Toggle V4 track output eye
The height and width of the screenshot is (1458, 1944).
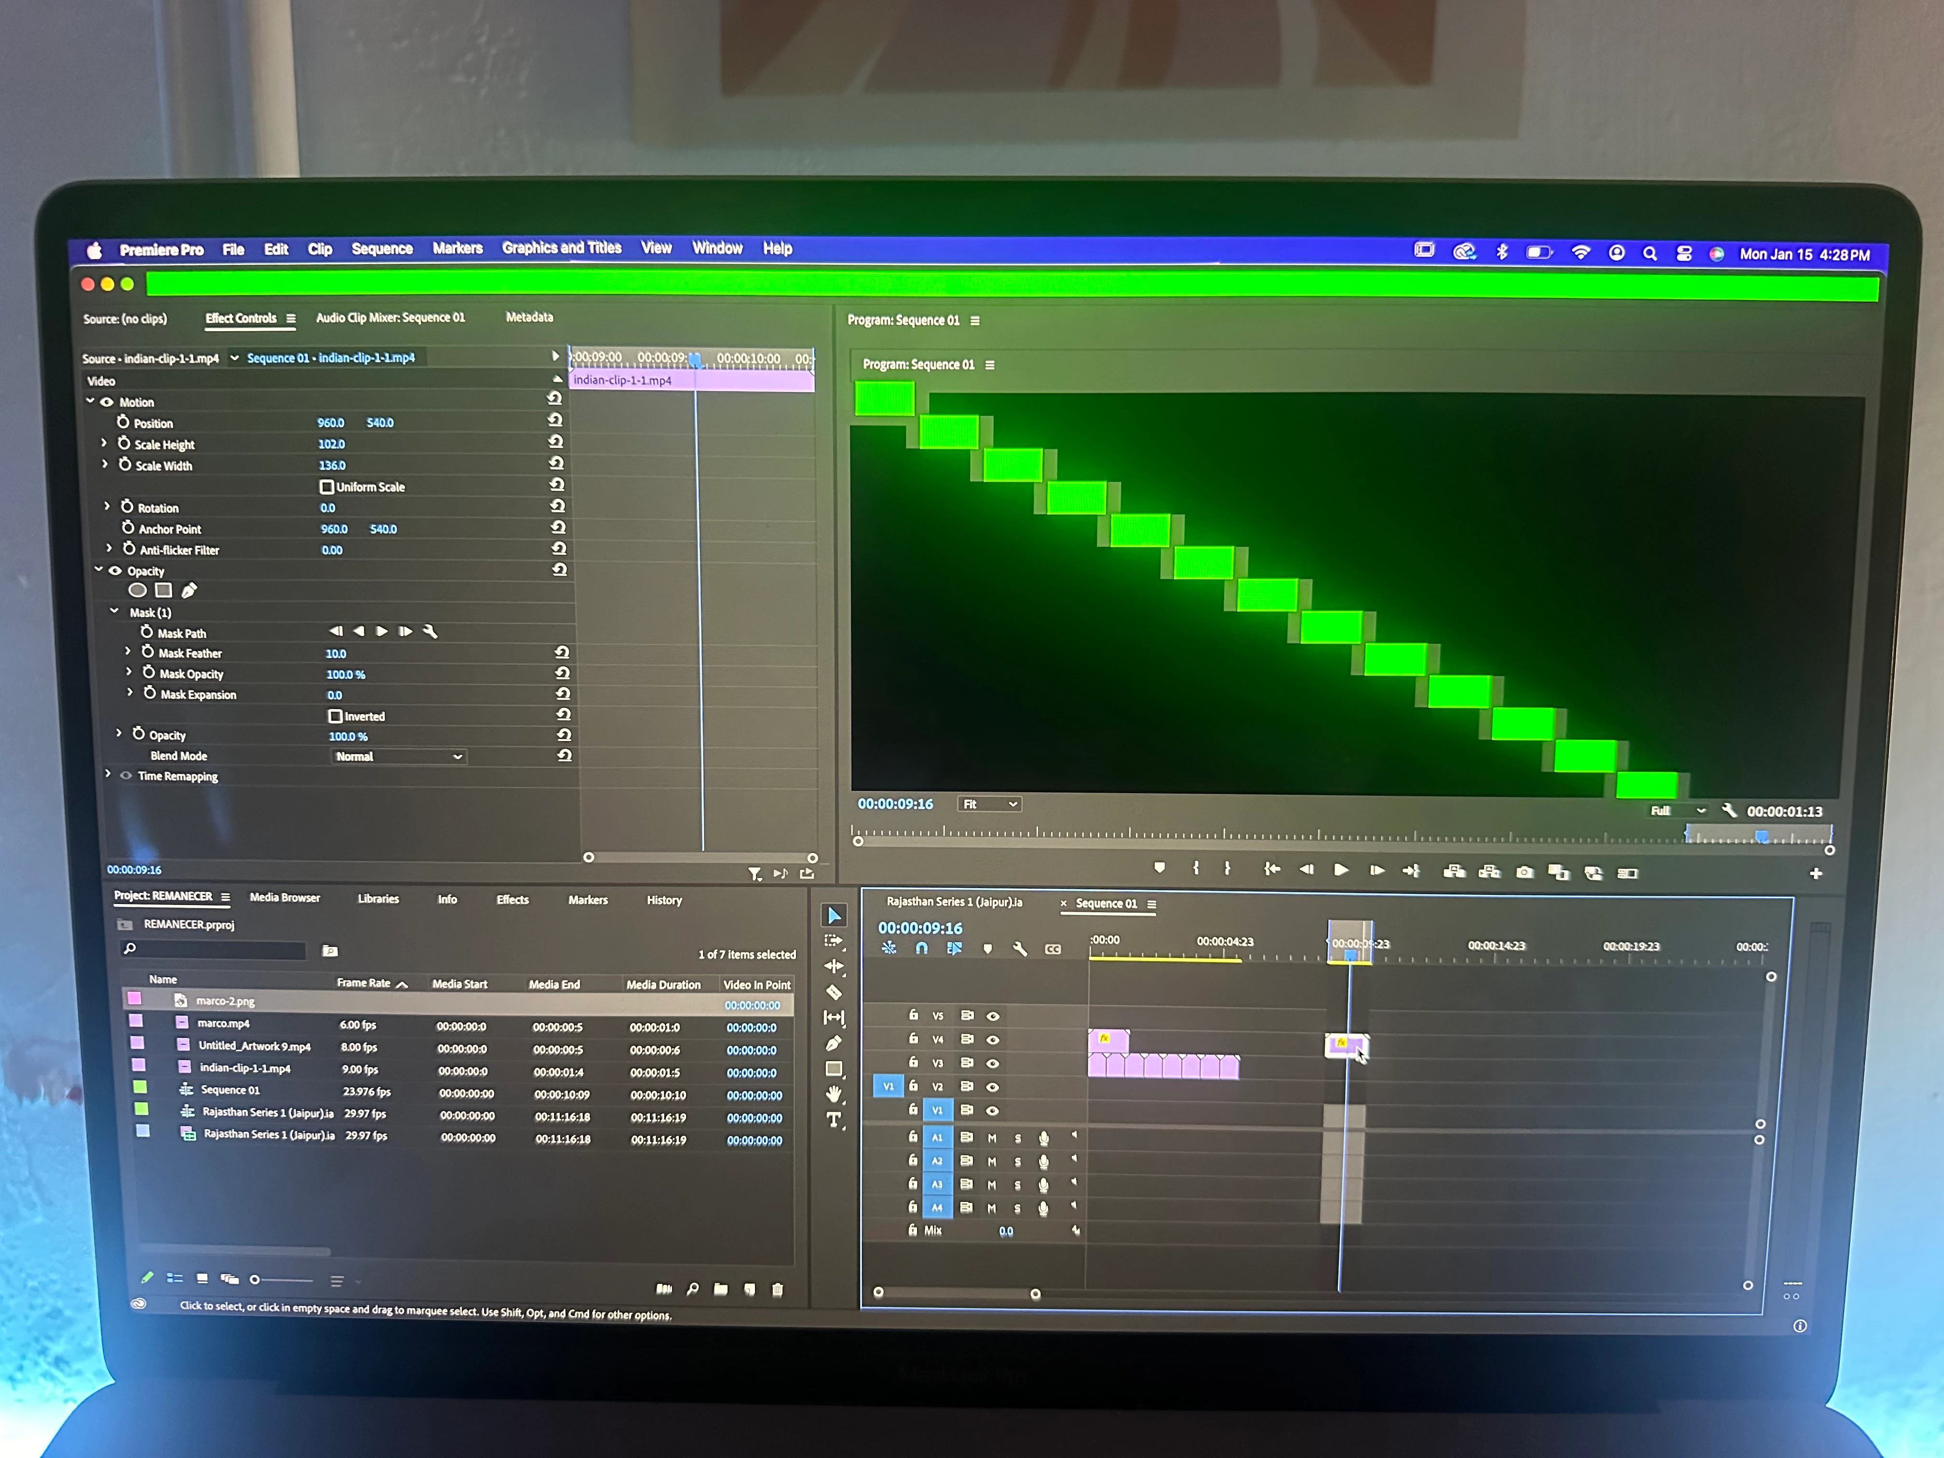(993, 1039)
